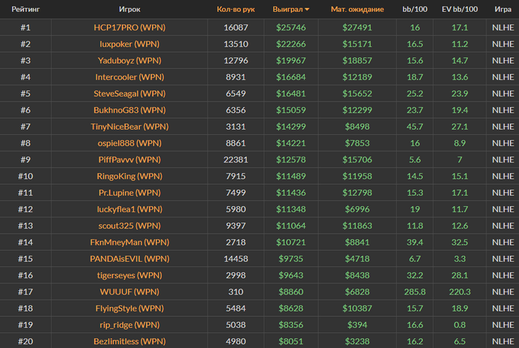Select PiffPavvv (WPN) player link
The image size is (519, 348).
(130, 160)
